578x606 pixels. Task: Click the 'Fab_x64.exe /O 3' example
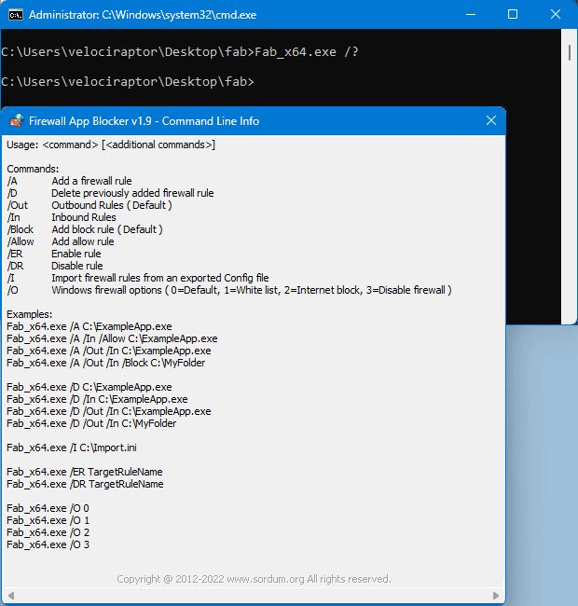click(x=48, y=544)
